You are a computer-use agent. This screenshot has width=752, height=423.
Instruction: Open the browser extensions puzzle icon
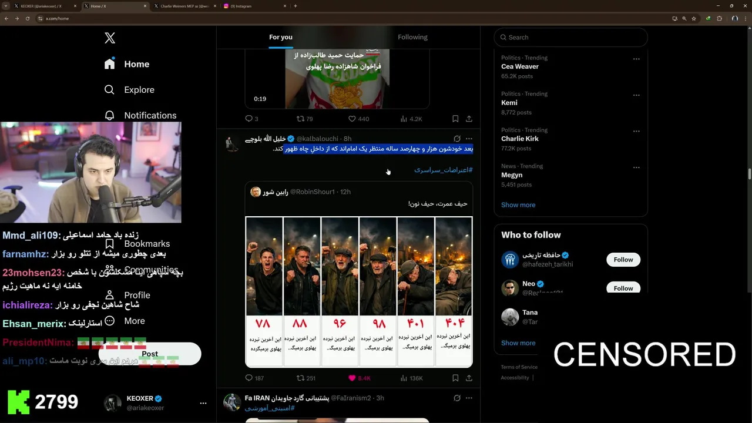[x=719, y=18]
